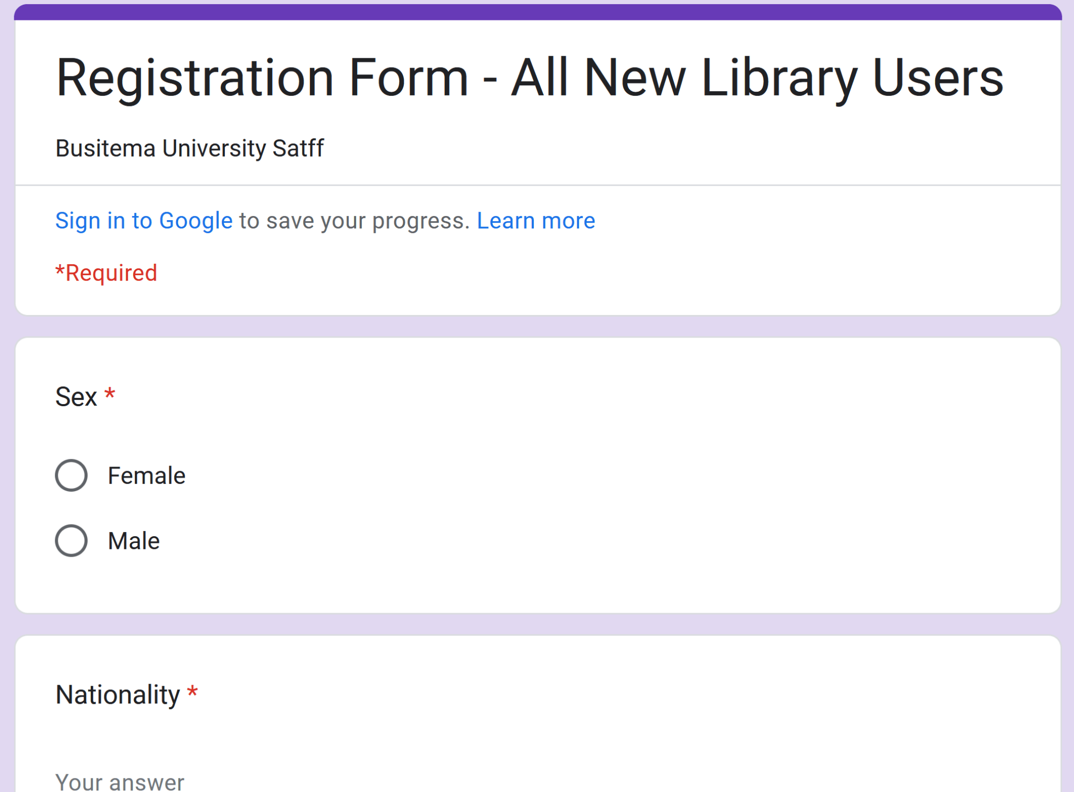This screenshot has width=1074, height=792.
Task: Click the lavender gap above the Nationality card
Action: (x=537, y=624)
